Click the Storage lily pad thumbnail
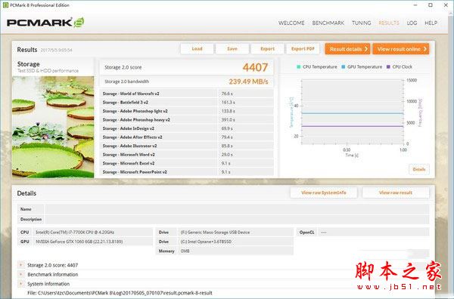The width and height of the screenshot is (454, 299). point(53,127)
